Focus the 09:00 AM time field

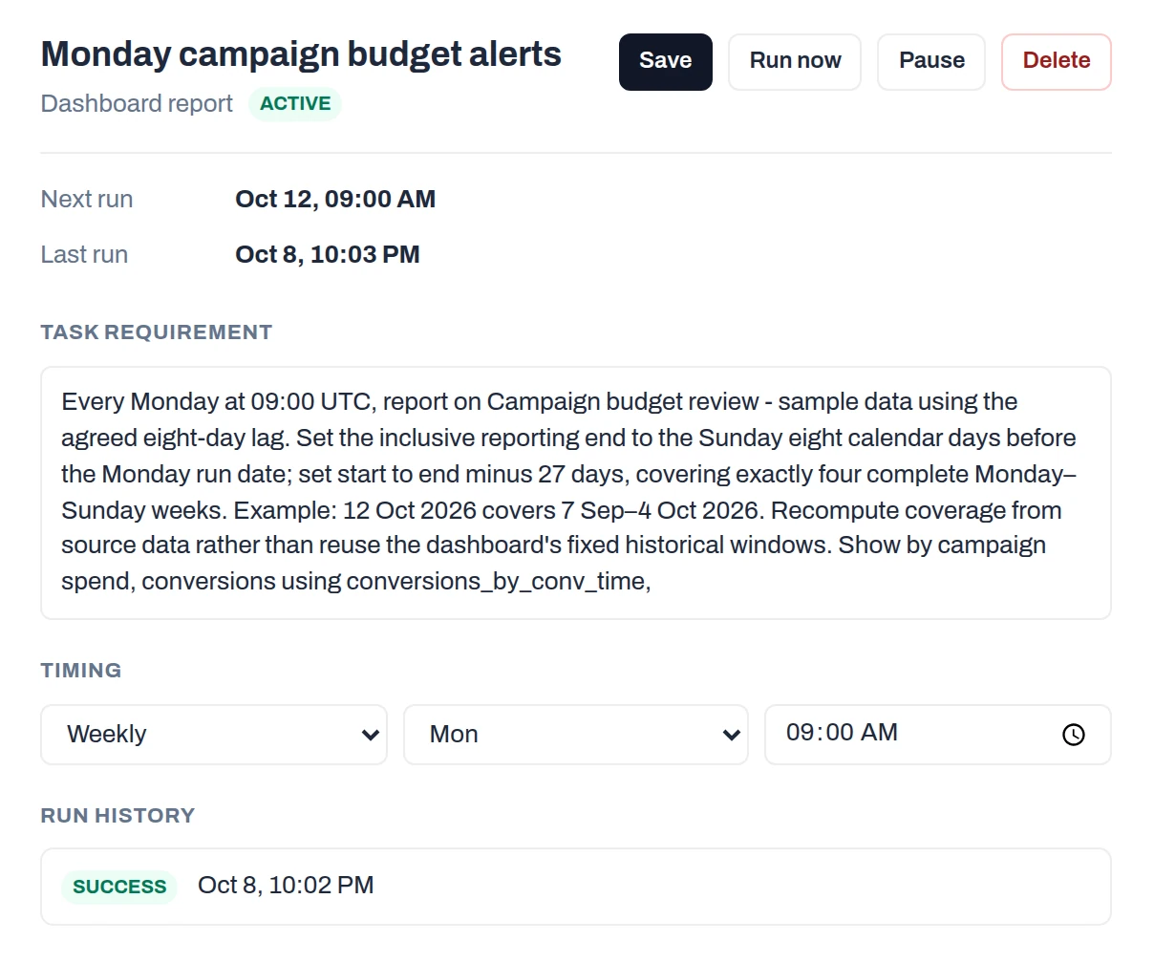[x=938, y=735]
